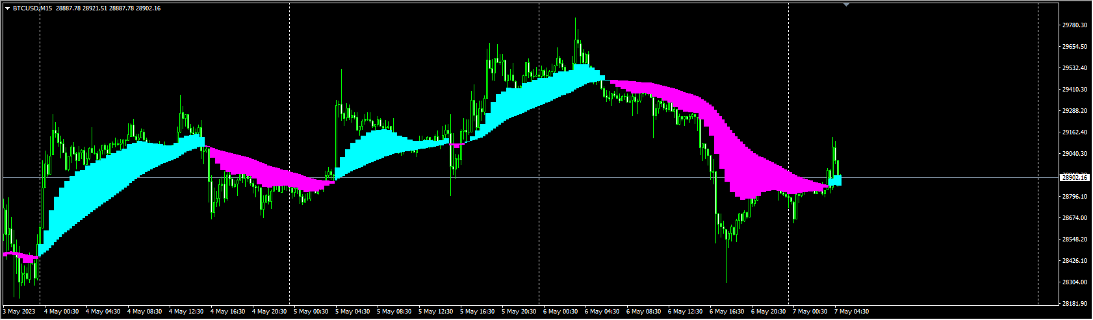Viewport: 1093px width, 320px height.
Task: Click the 5 May 08:30 time label
Action: tap(394, 312)
